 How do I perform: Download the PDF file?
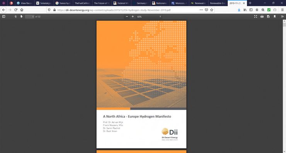[x=268, y=17]
